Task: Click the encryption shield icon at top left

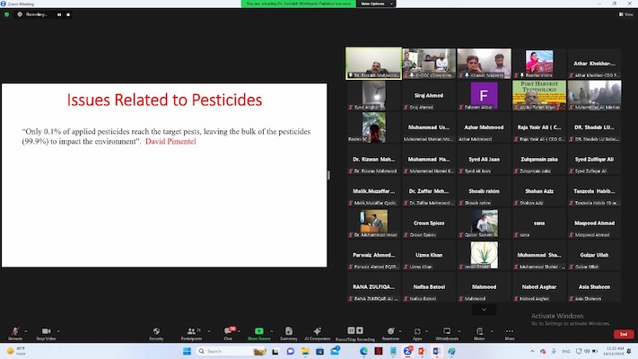Action: tap(7, 14)
